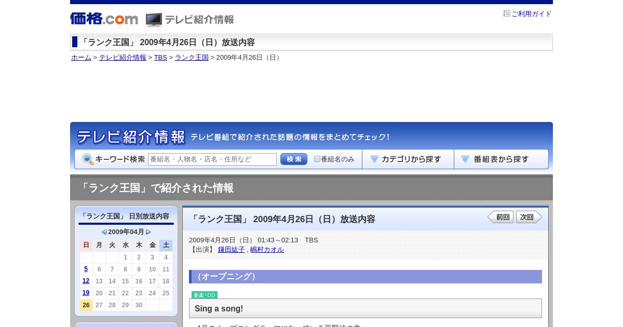The width and height of the screenshot is (623, 327).
Task: Click the 前回 previous episode button
Action: [x=500, y=217]
